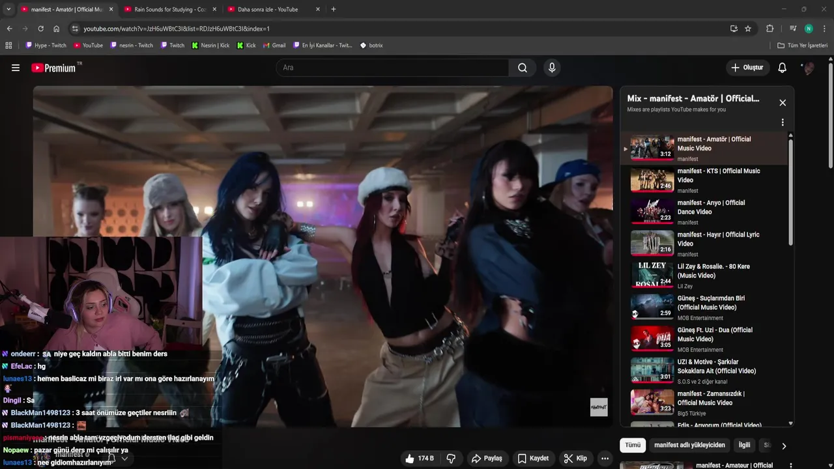Play manifest - Zamansızdık item
The width and height of the screenshot is (834, 469).
tap(704, 404)
